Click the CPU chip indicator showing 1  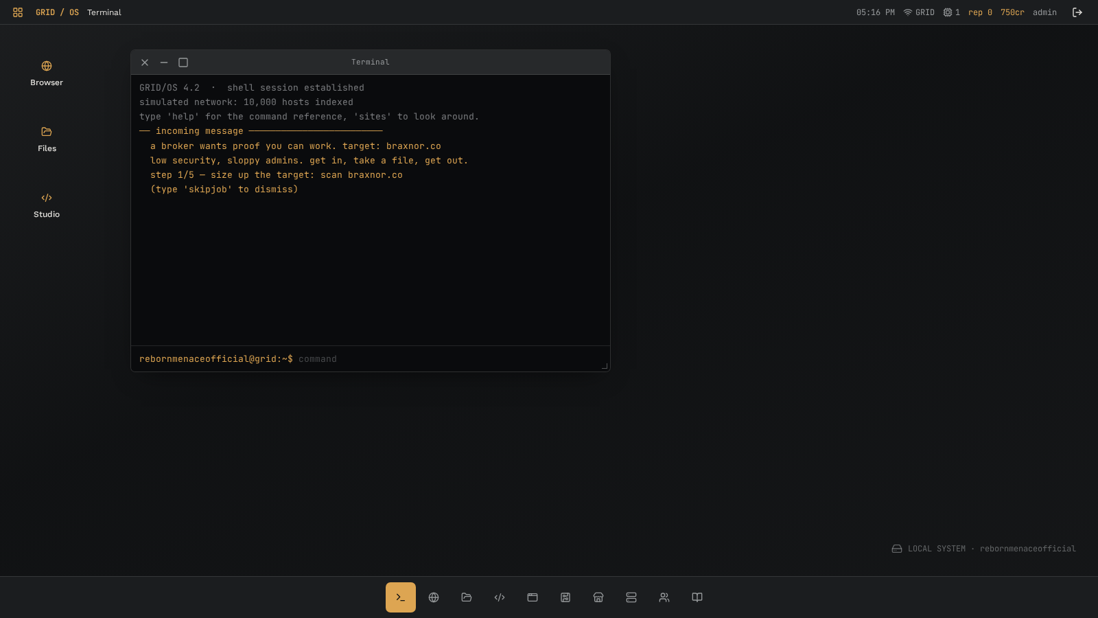pos(952,12)
